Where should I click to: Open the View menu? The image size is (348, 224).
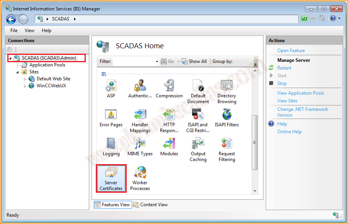[29, 31]
